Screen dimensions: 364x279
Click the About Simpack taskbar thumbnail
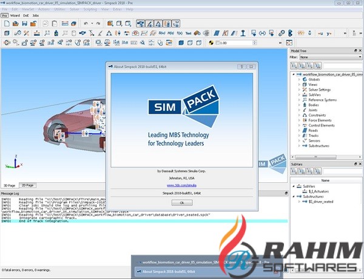tap(207, 272)
